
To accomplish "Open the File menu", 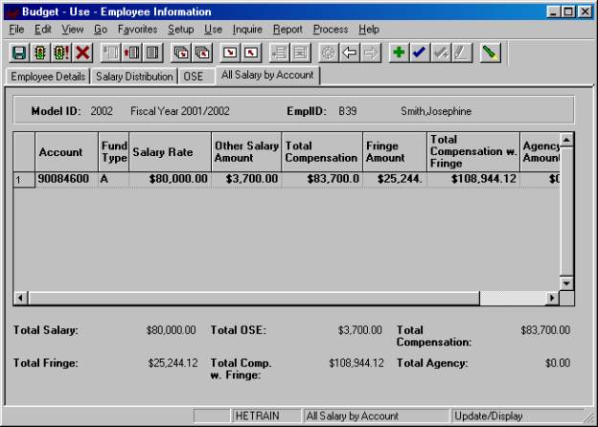I will point(16,30).
